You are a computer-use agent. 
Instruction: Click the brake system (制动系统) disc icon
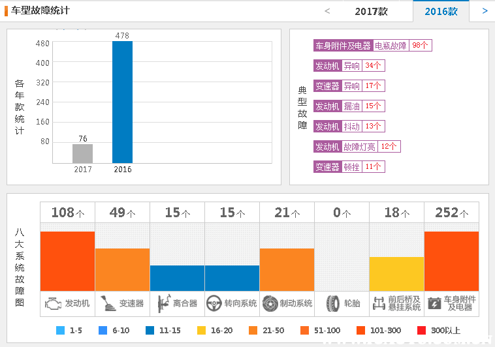pos(269,303)
